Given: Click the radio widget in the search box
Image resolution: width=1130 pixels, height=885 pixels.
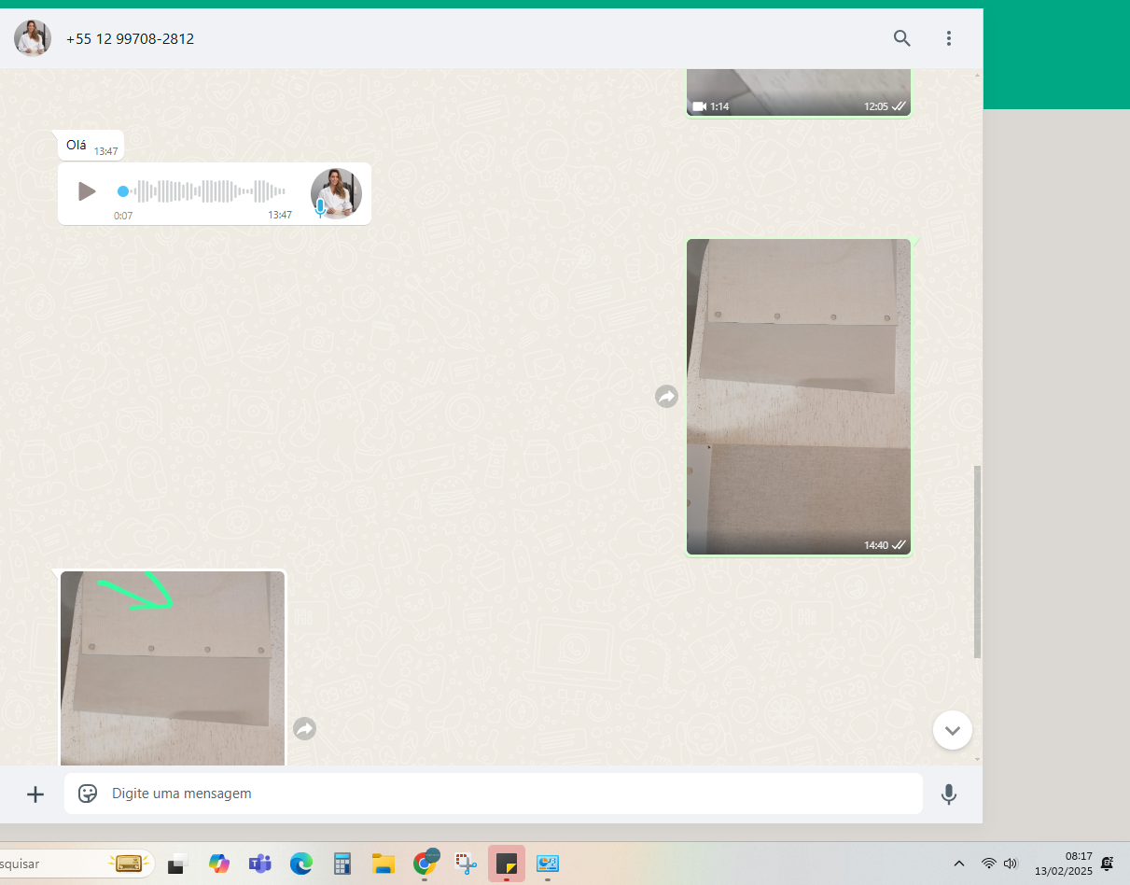Looking at the screenshot, I should 127,864.
